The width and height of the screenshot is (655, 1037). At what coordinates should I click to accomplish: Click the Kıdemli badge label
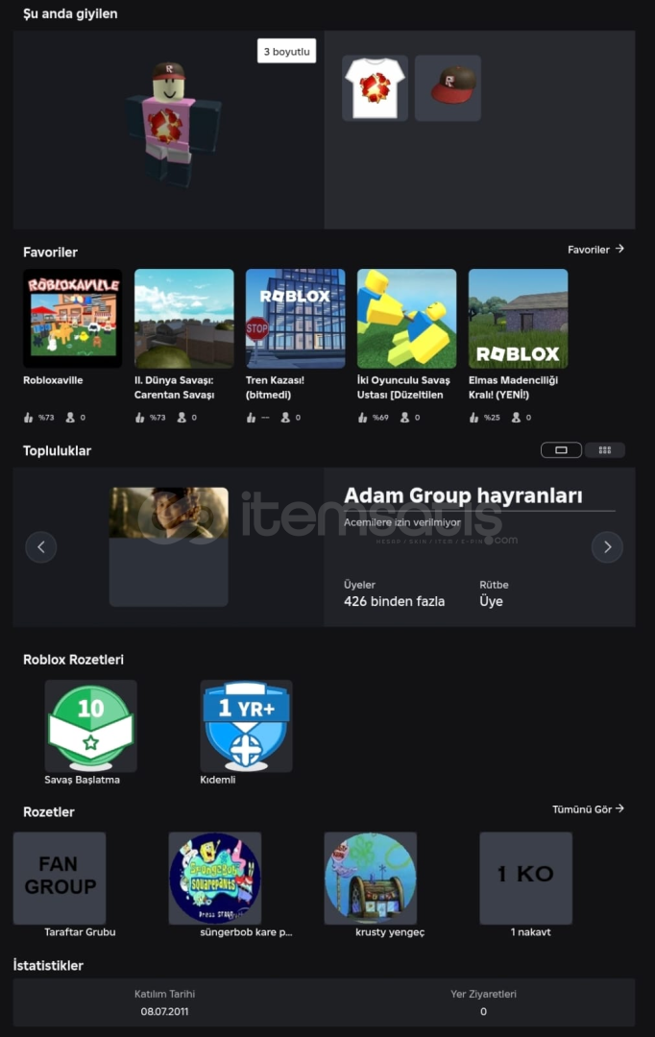[218, 780]
